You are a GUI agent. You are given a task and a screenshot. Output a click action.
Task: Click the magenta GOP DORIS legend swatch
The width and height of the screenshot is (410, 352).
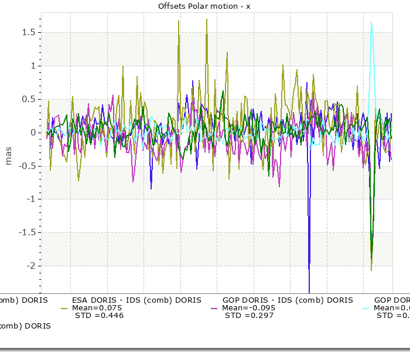[x=214, y=308]
